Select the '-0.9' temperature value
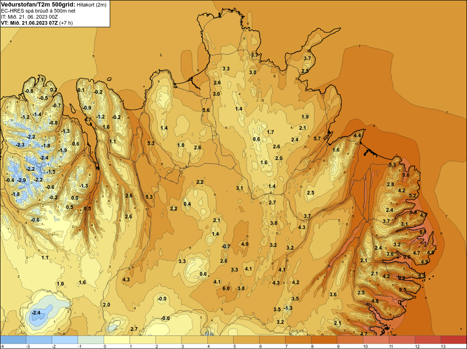This screenshot has height=349, width=467. tap(87, 108)
